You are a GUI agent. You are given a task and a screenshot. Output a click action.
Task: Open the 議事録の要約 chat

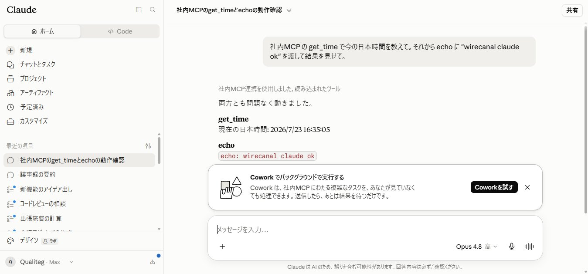click(x=79, y=175)
